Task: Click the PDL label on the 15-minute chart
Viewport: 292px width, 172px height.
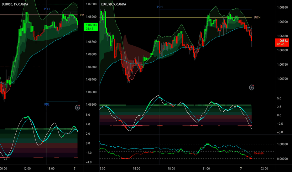Action: click(x=47, y=104)
